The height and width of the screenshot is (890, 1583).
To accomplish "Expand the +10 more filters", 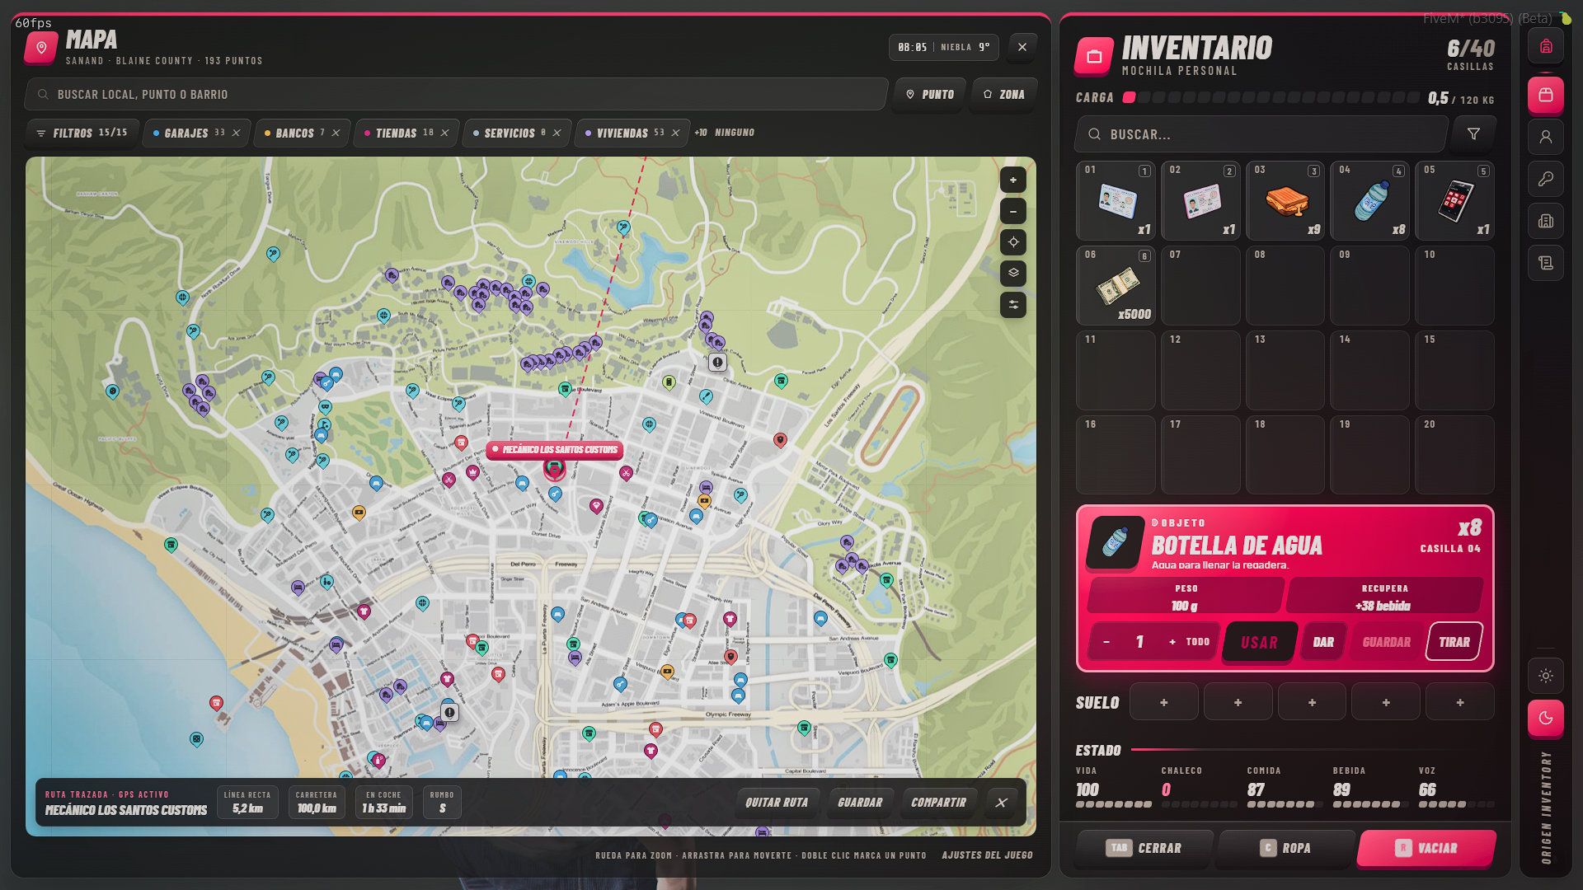I will (701, 133).
